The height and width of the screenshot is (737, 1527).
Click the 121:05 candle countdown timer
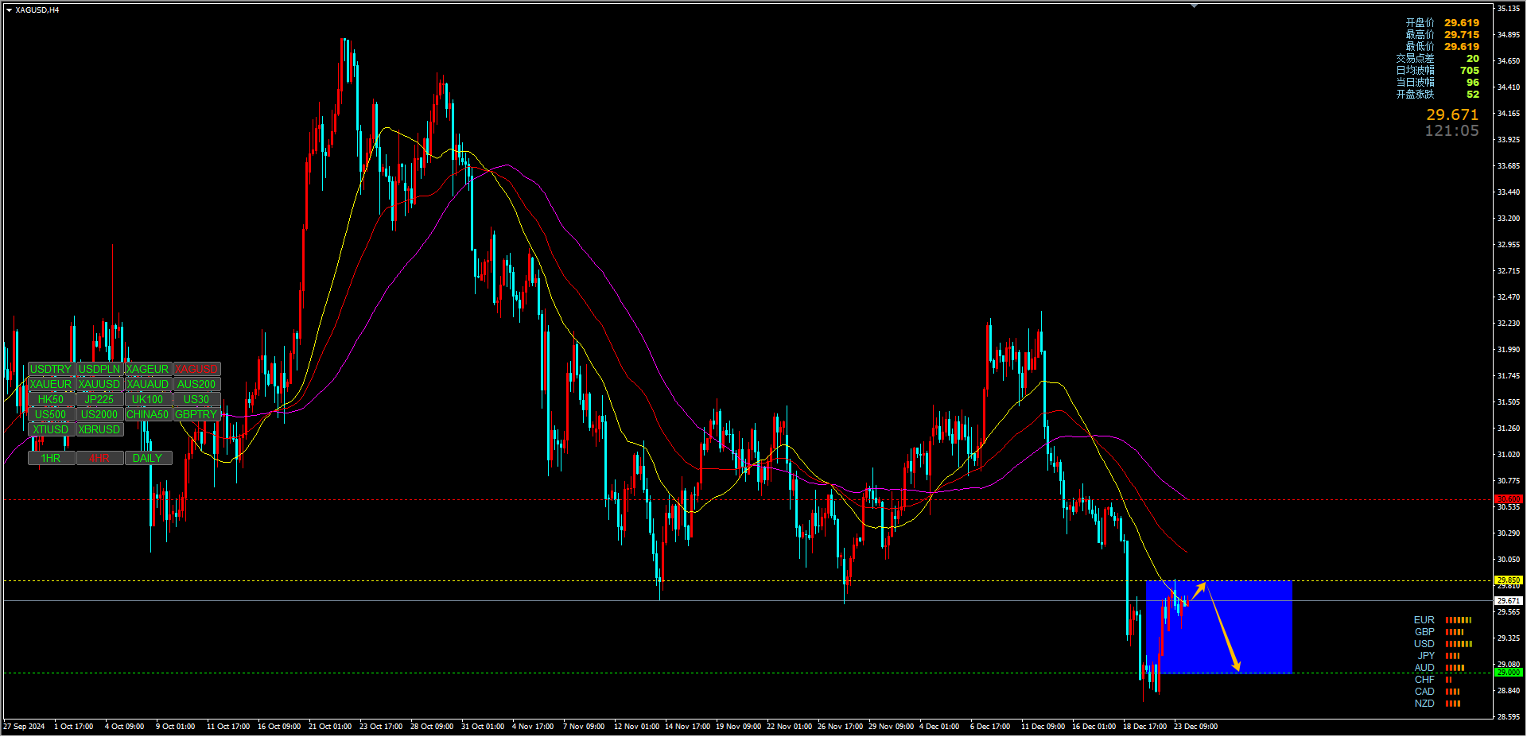click(1452, 131)
